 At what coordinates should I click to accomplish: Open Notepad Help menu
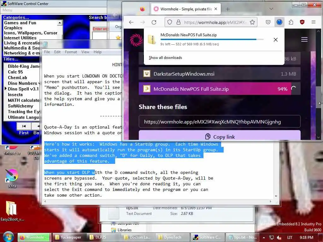click(97, 52)
